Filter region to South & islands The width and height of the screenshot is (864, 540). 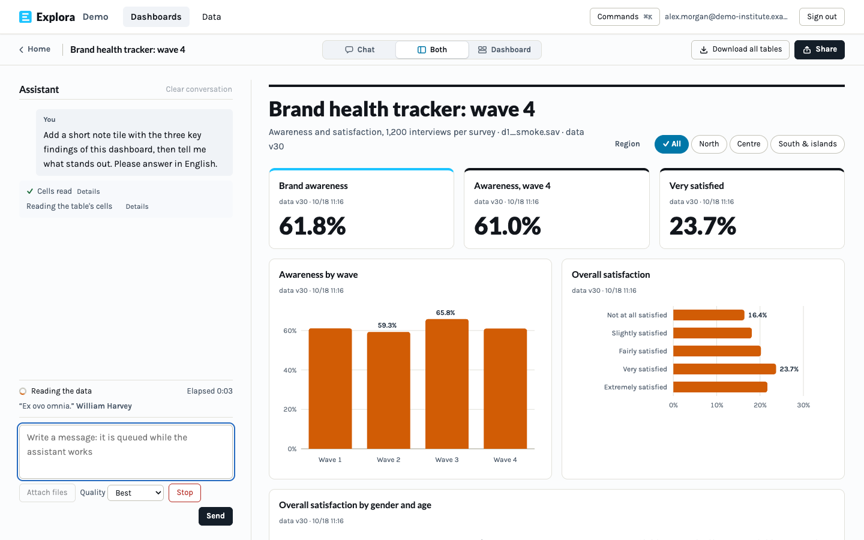tap(808, 144)
